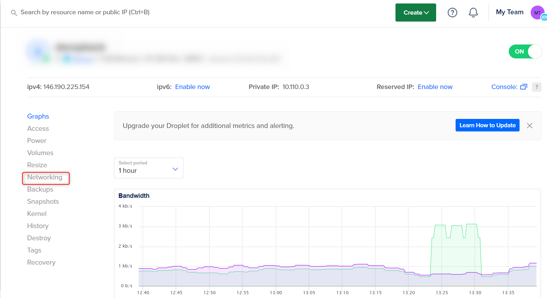The image size is (547, 298).
Task: Click the Console help question badge
Action: 536,87
